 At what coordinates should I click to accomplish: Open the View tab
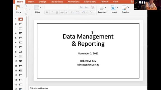tap(116, 2)
